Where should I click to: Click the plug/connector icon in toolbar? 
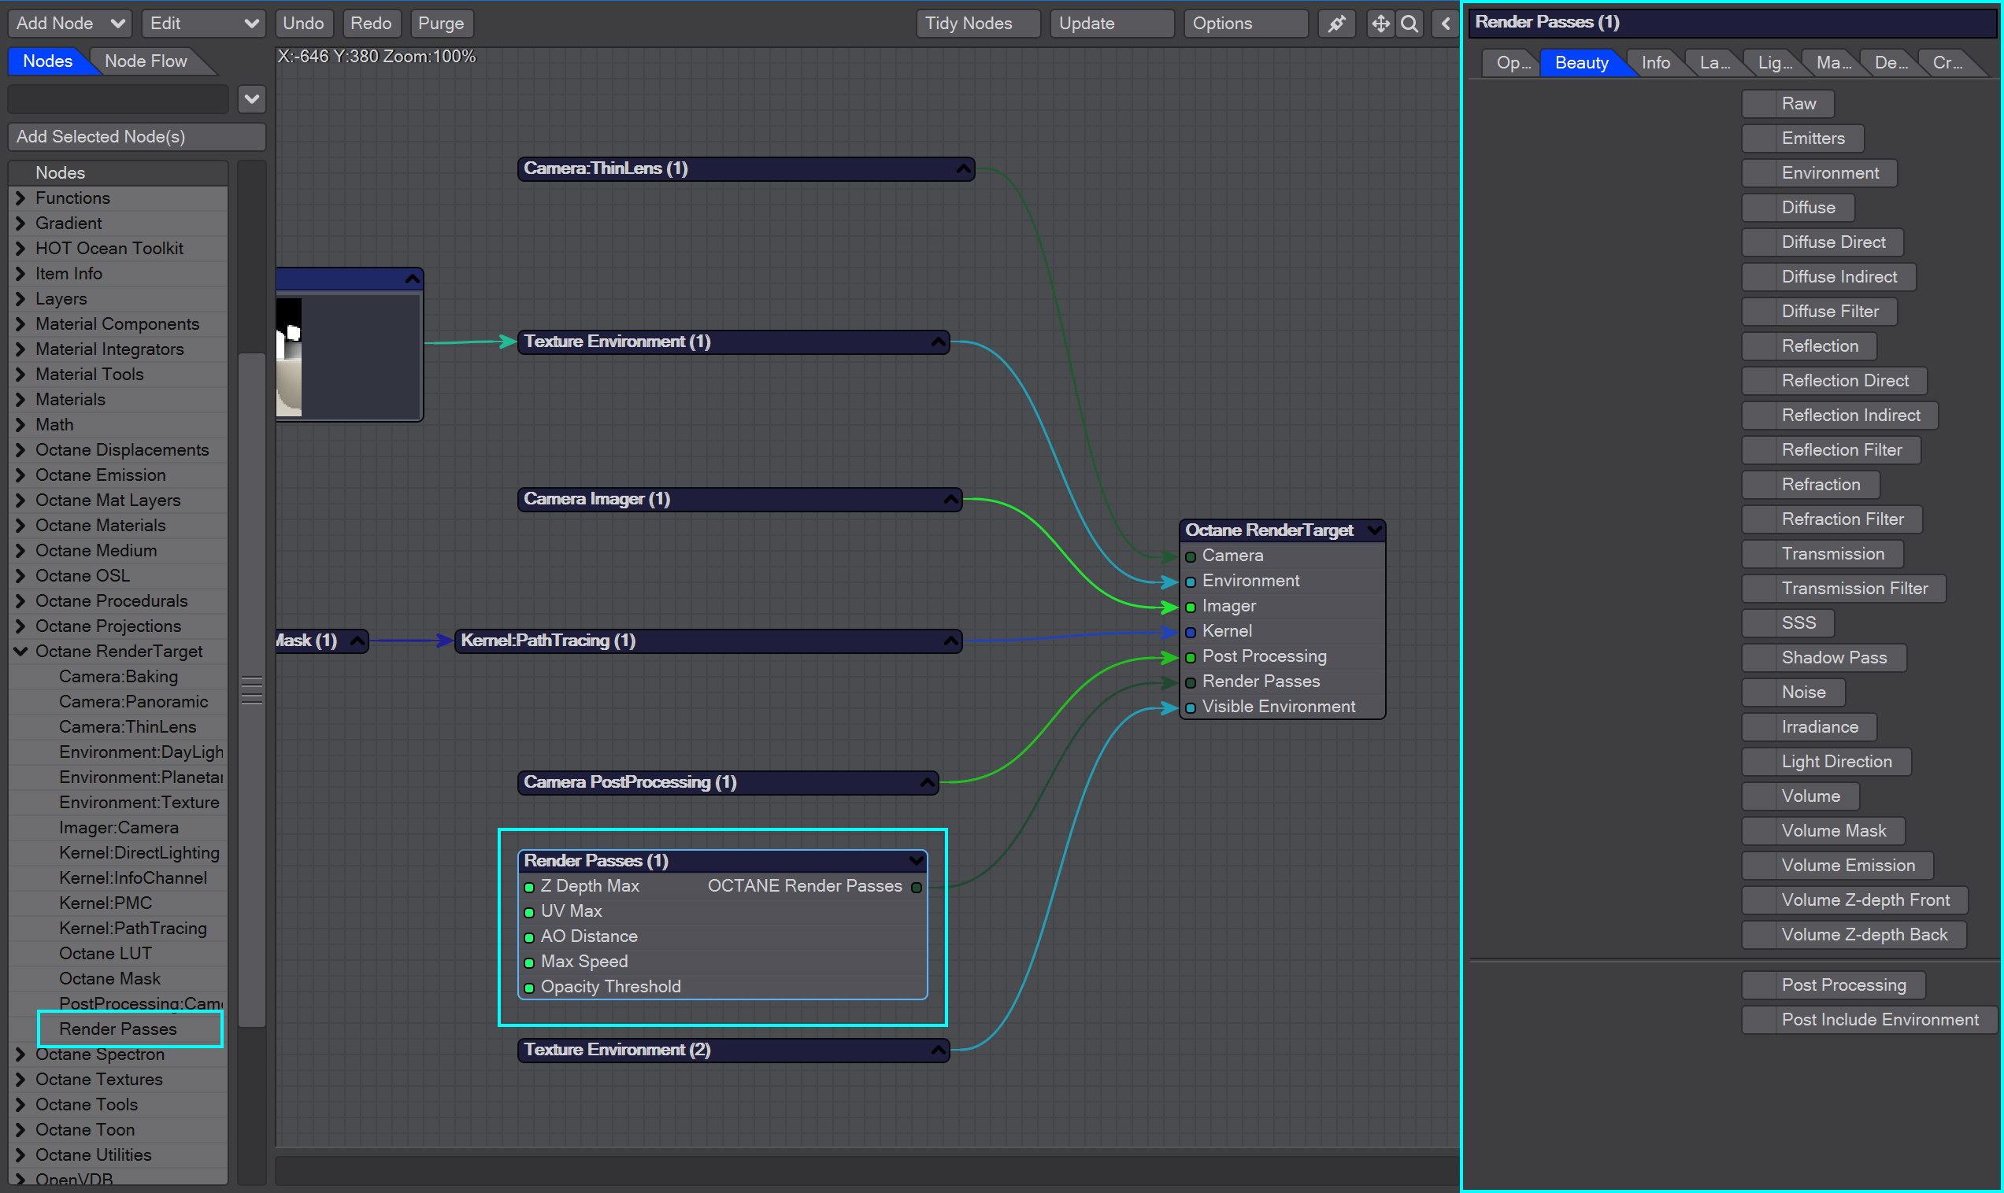click(x=1336, y=24)
